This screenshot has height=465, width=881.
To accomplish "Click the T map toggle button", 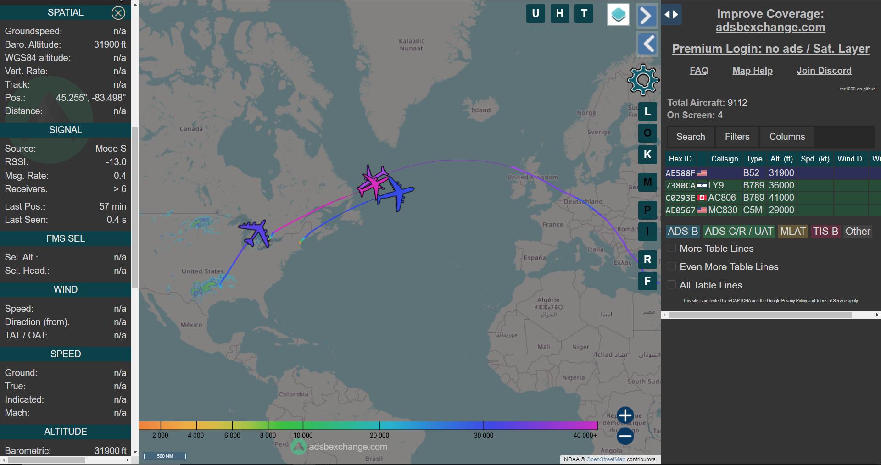I will pyautogui.click(x=584, y=13).
